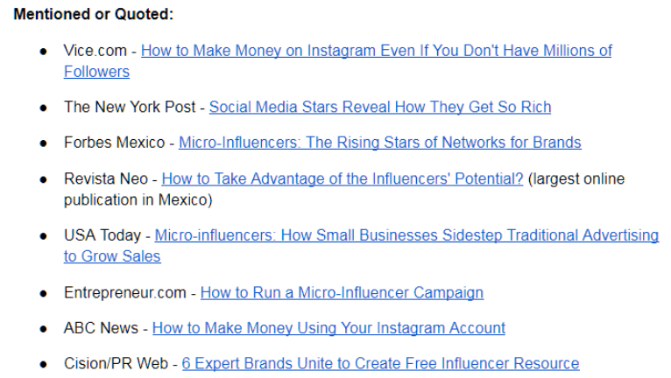Screen dimensions: 671x378
Task: Click the "Entrepreneur.com" source label
Action: click(124, 292)
